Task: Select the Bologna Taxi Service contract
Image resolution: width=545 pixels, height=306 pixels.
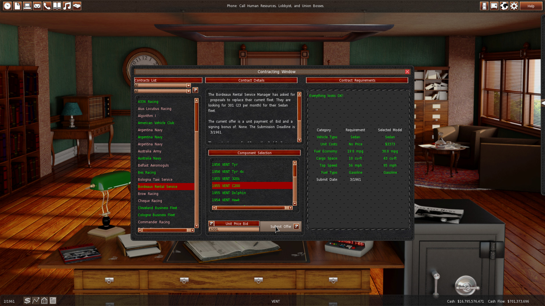Action: point(155,179)
